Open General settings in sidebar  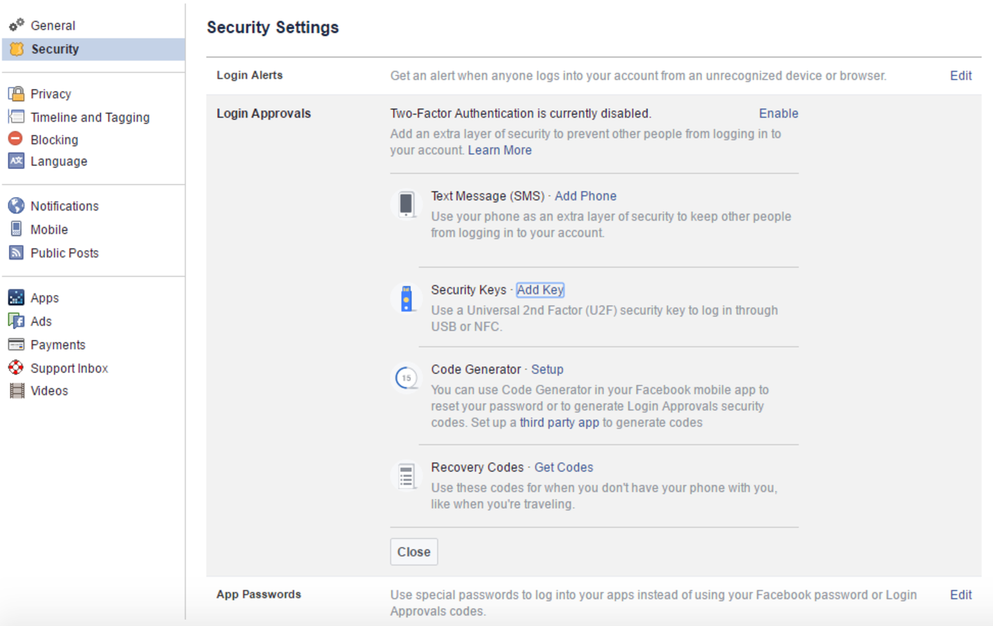[x=52, y=26]
